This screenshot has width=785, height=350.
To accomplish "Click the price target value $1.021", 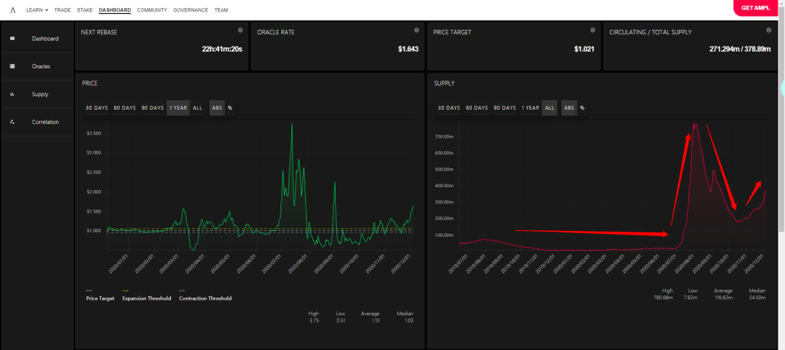I will tap(584, 49).
